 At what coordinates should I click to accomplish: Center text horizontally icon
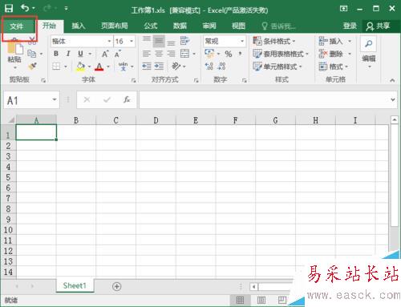click(159, 54)
